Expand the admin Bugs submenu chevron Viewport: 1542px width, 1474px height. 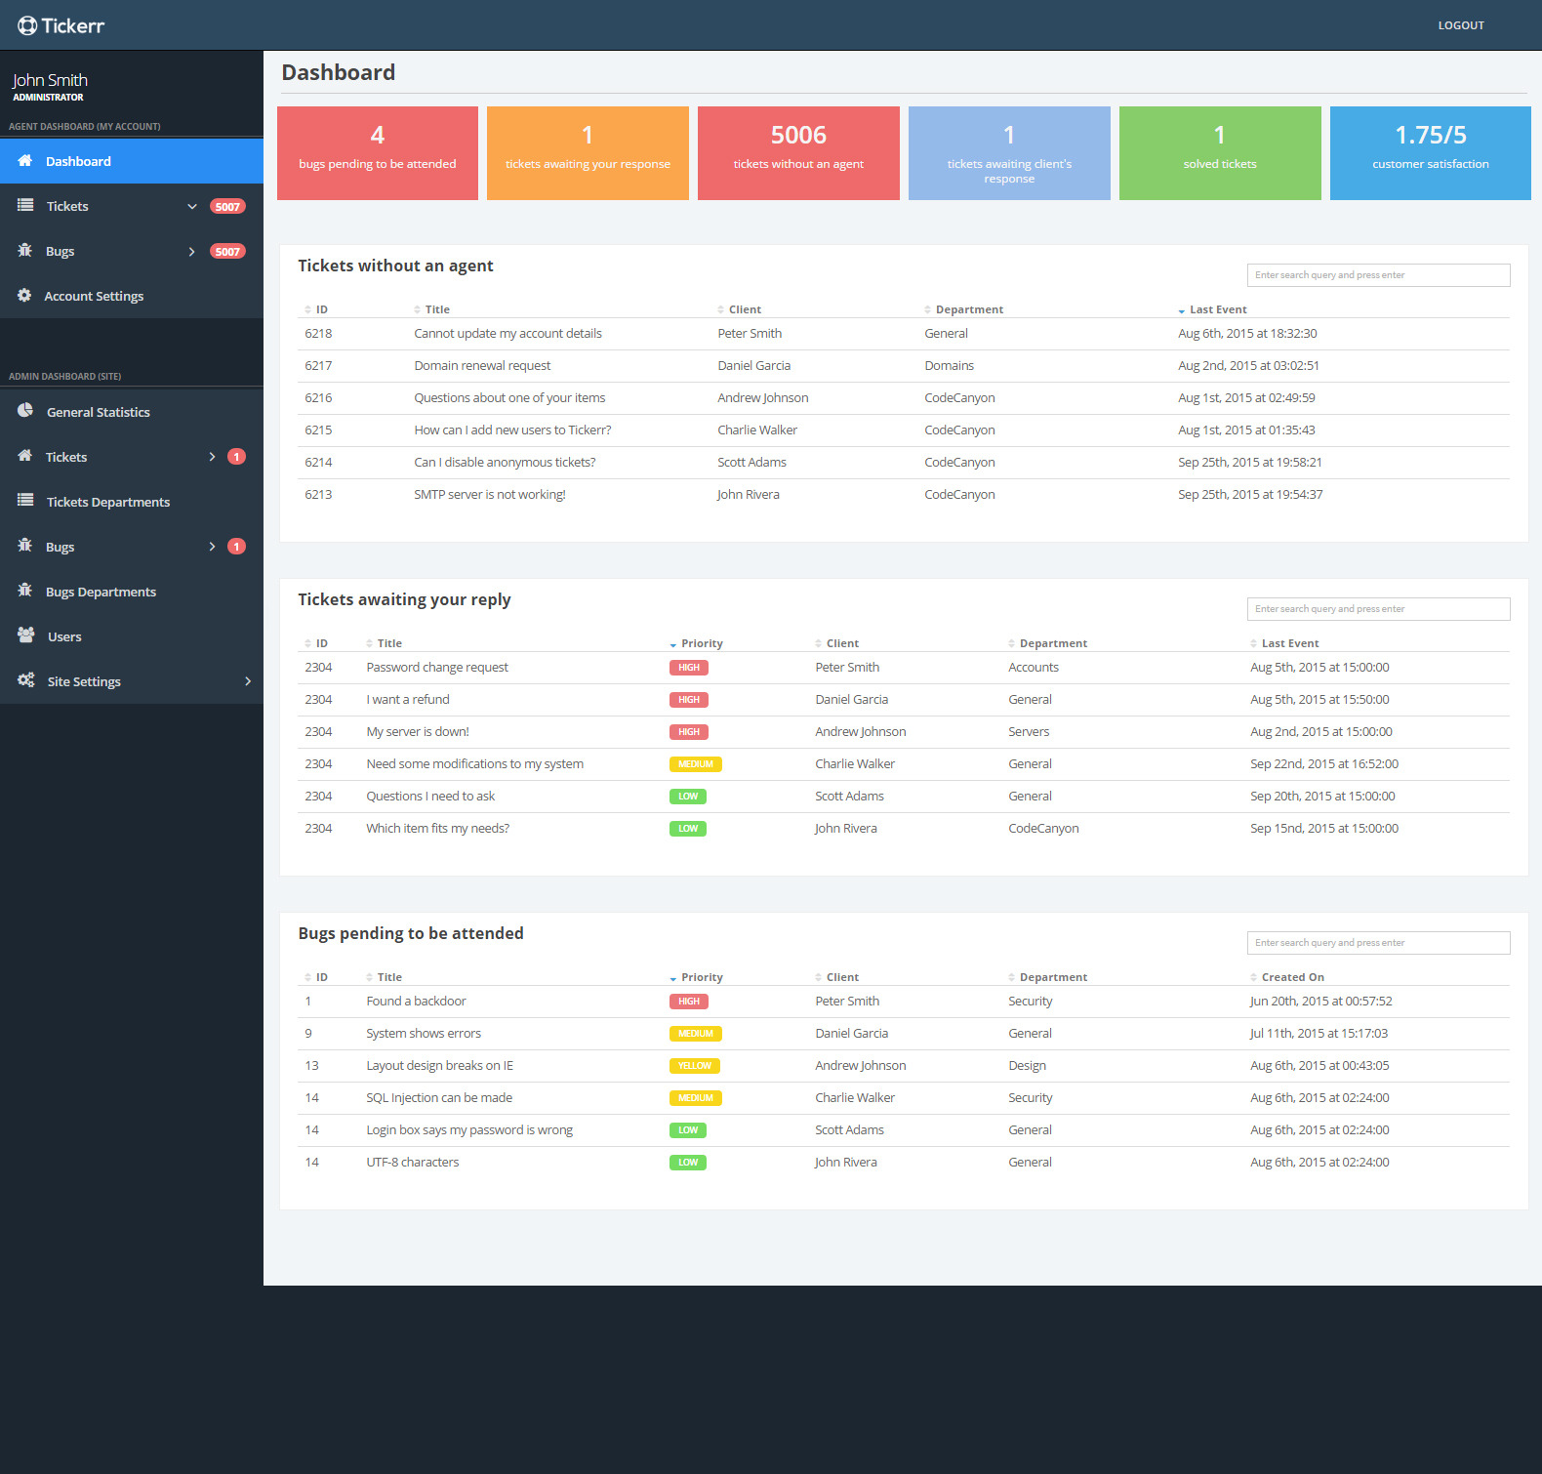(212, 547)
